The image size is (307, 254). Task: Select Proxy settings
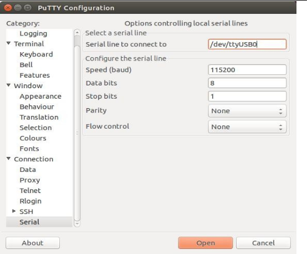(x=30, y=180)
